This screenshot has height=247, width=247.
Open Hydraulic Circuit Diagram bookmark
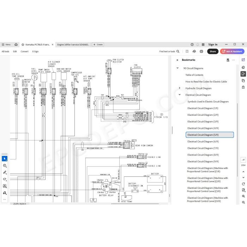click(198, 88)
